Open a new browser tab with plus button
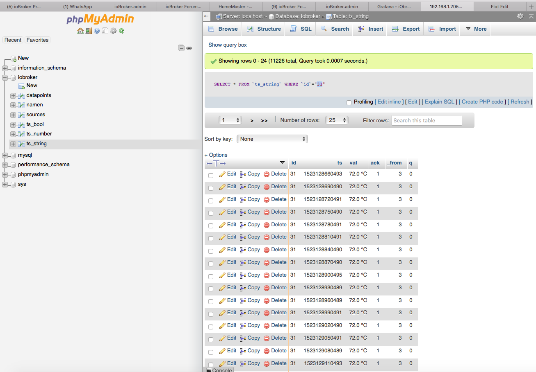Image resolution: width=536 pixels, height=372 pixels. [531, 7]
